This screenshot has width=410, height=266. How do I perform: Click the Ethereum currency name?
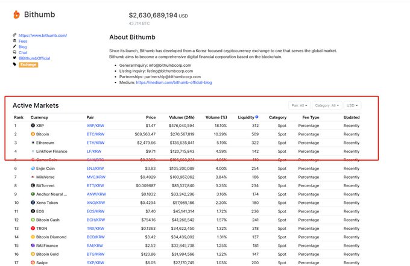[x=45, y=143]
